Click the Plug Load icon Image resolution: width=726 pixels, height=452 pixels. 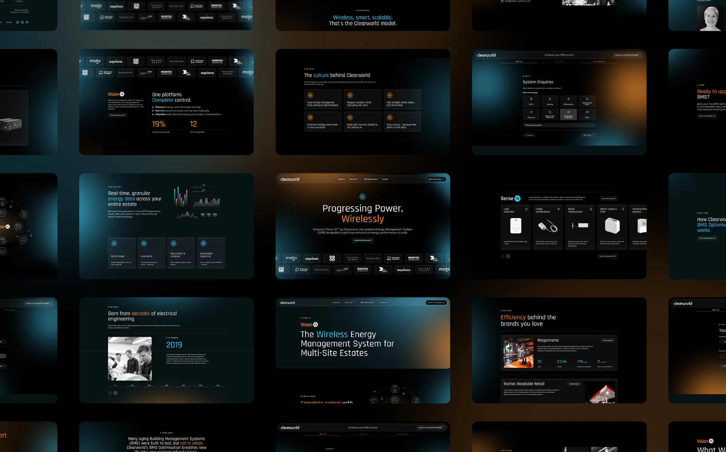tap(531, 112)
